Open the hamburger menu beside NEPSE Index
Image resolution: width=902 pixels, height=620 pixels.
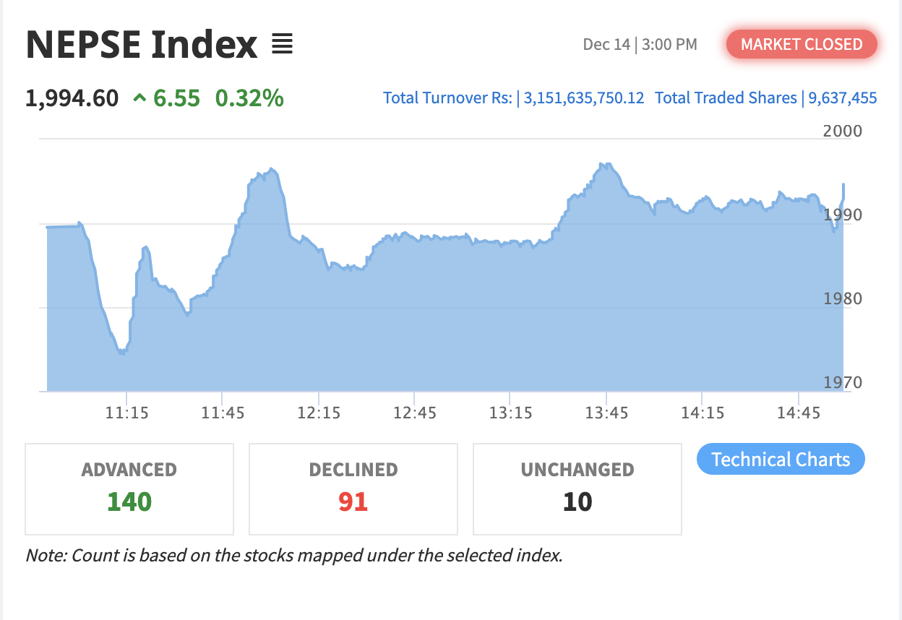point(282,45)
